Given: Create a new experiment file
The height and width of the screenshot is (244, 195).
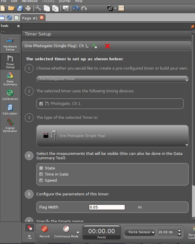Looking at the screenshot, I should pos(3,8).
